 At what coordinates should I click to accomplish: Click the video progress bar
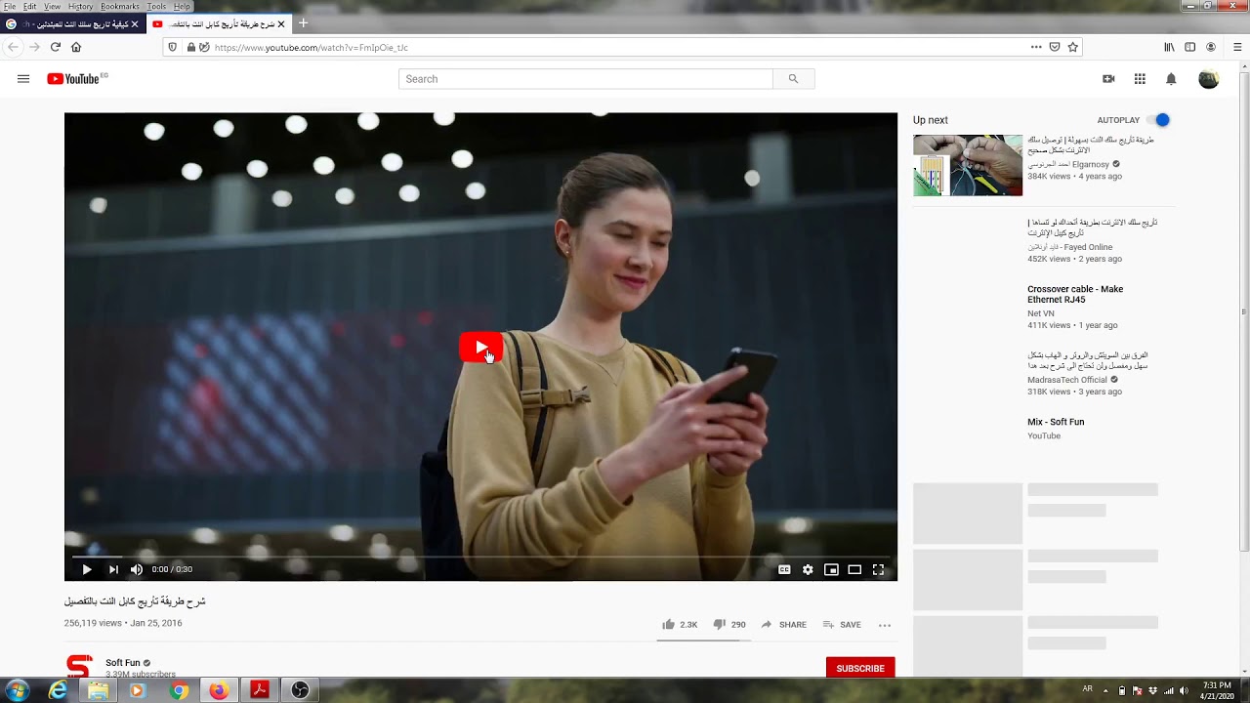point(480,557)
